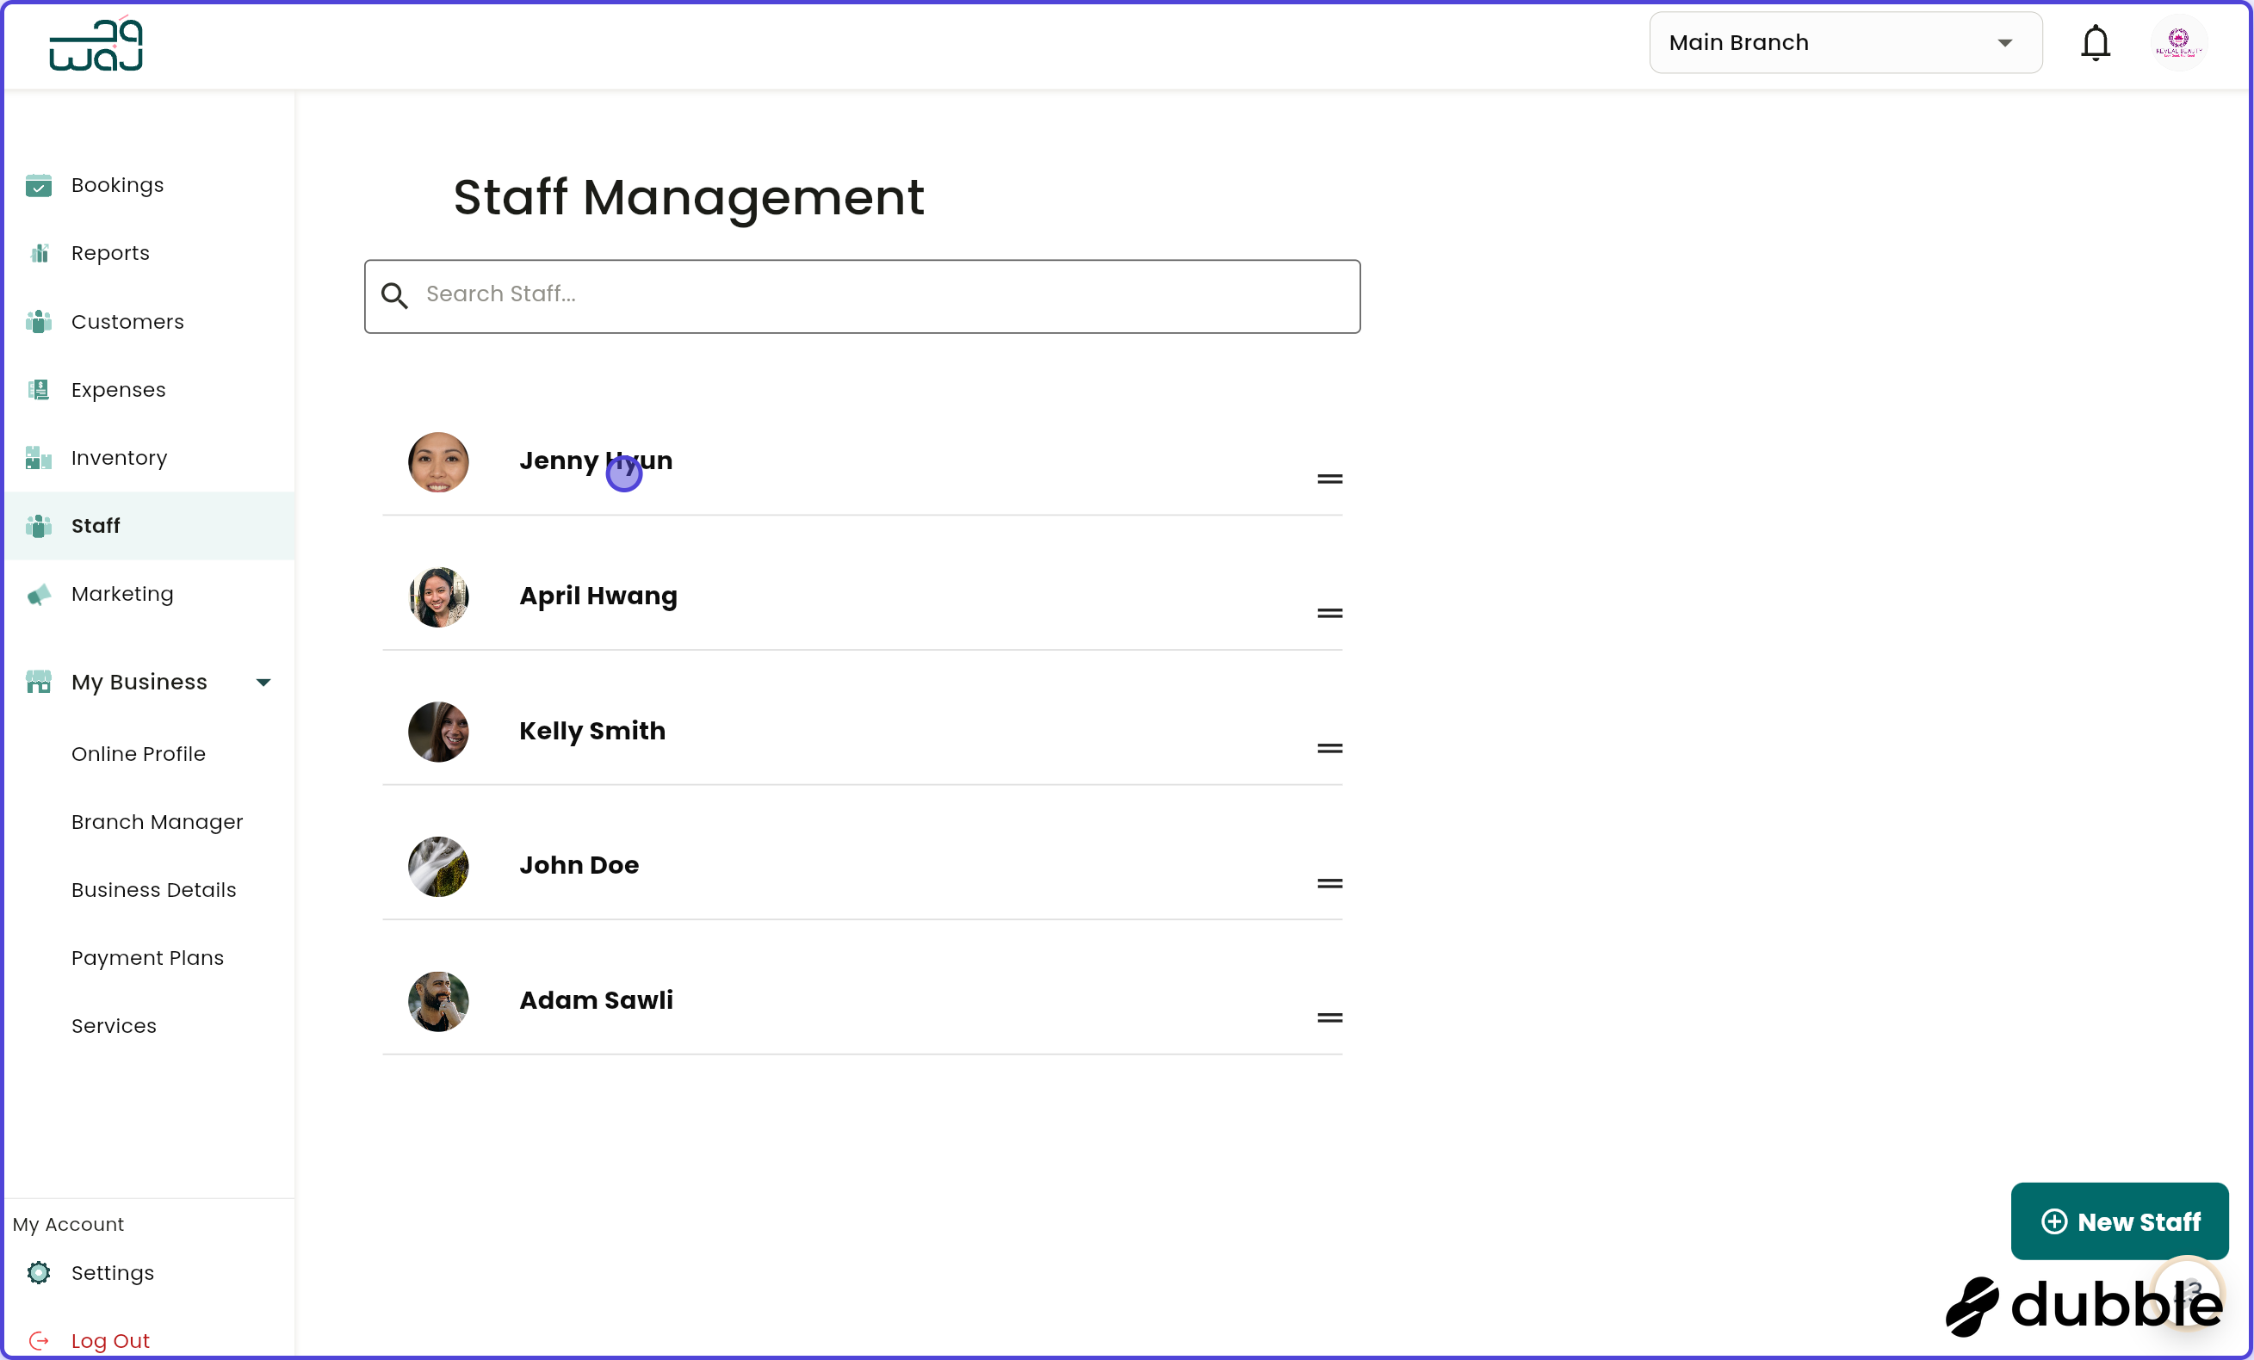Click the Customers icon in sidebar
This screenshot has width=2254, height=1360.
pyautogui.click(x=39, y=322)
